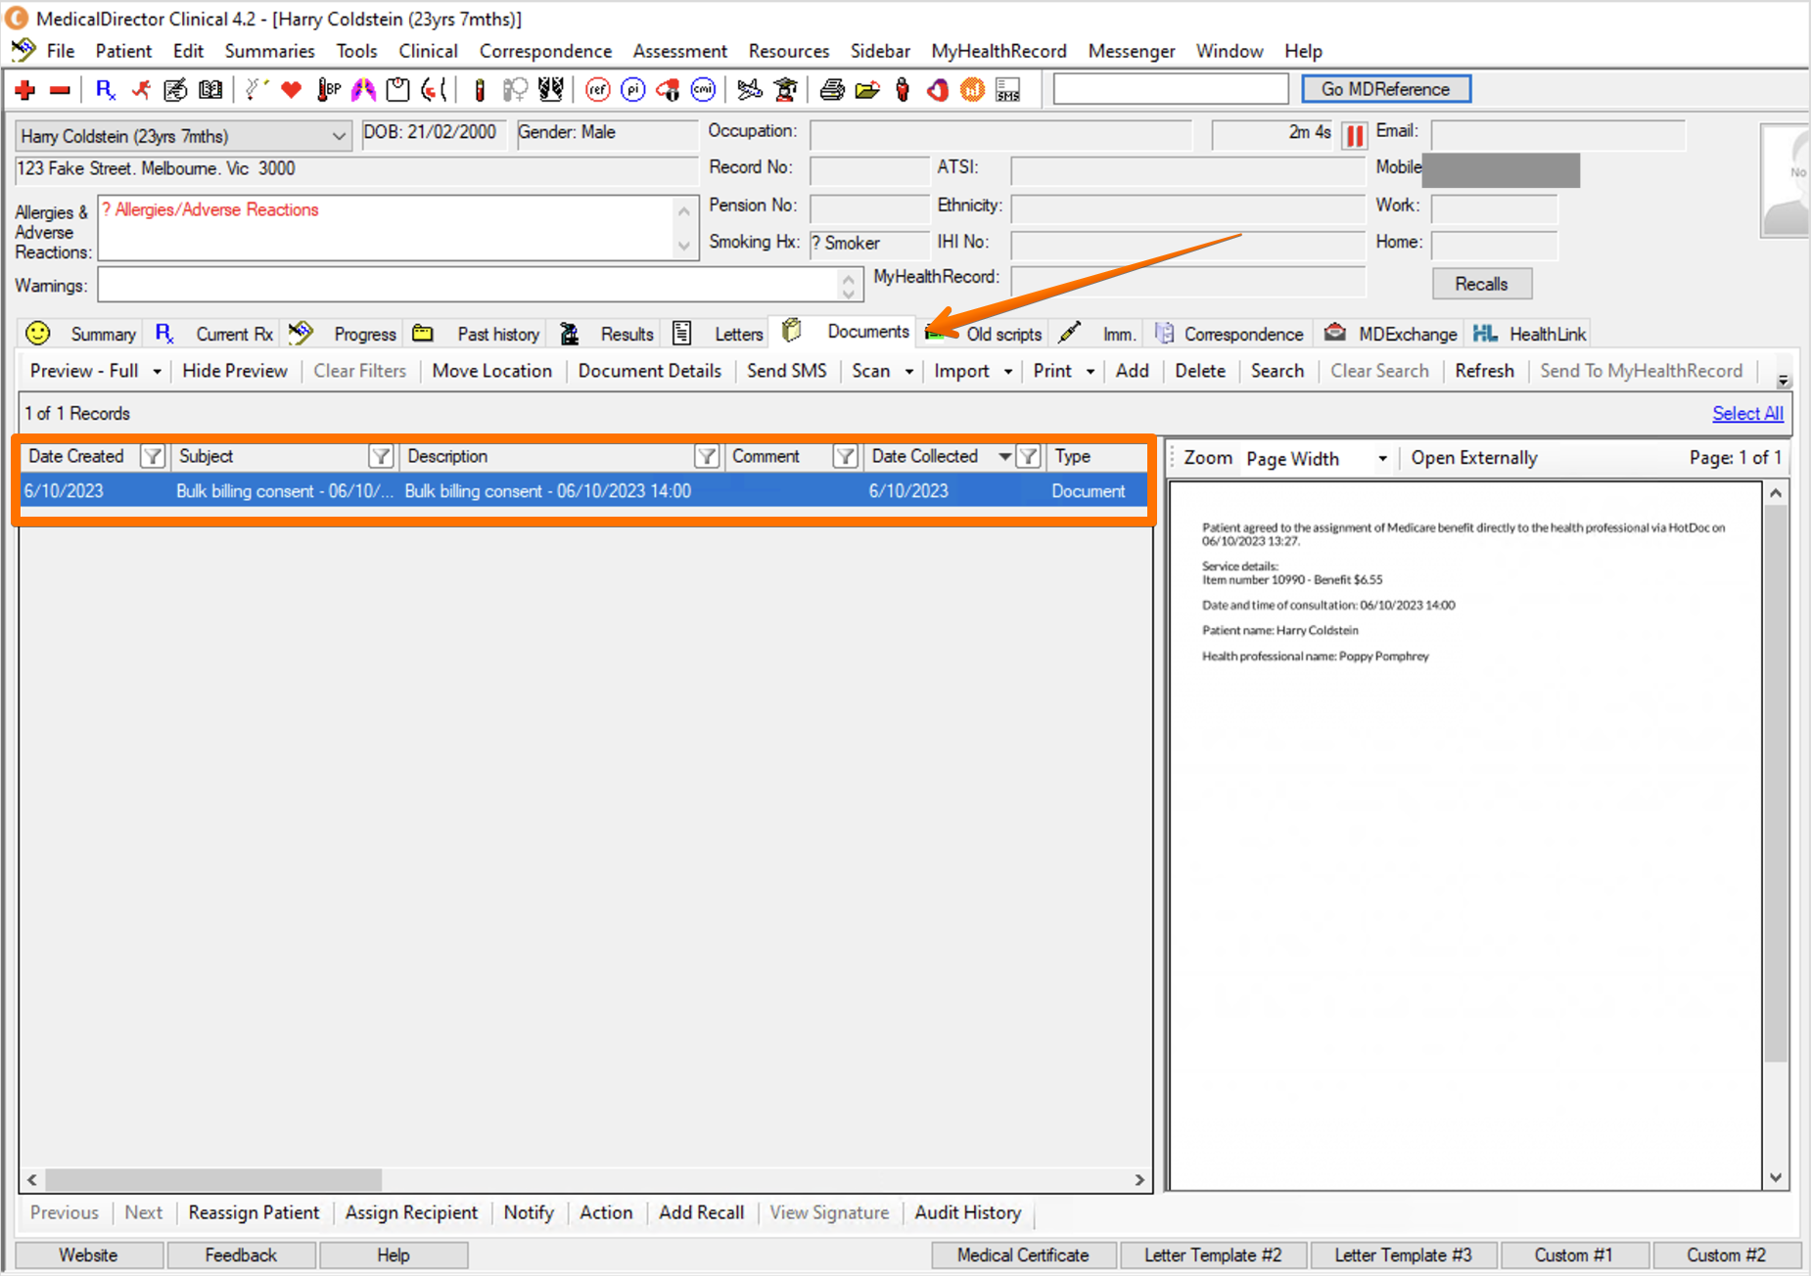The width and height of the screenshot is (1811, 1276).
Task: Expand the patient name dropdown
Action: pos(339,136)
